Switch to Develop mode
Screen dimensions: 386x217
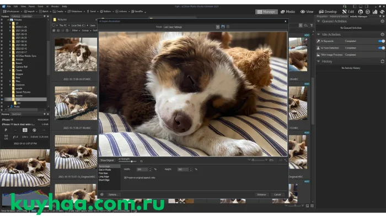point(328,12)
